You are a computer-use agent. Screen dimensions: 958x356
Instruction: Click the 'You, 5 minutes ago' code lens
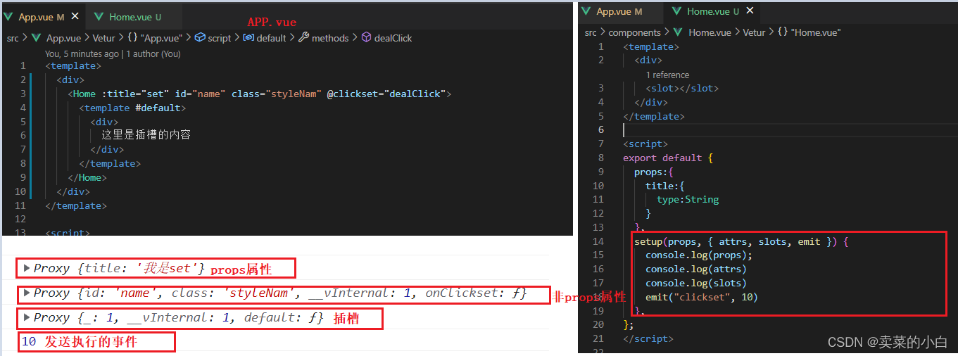(82, 53)
